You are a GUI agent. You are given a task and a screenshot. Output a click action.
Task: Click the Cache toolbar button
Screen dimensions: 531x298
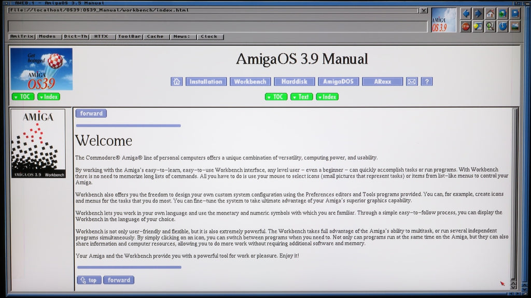click(155, 37)
